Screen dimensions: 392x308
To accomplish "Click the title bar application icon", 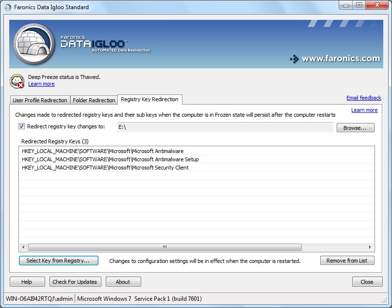I will [x=8, y=7].
